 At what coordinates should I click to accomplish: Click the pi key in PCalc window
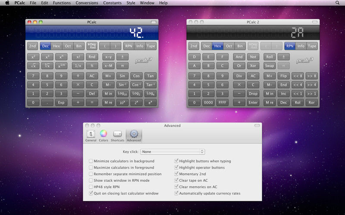tap(122, 66)
